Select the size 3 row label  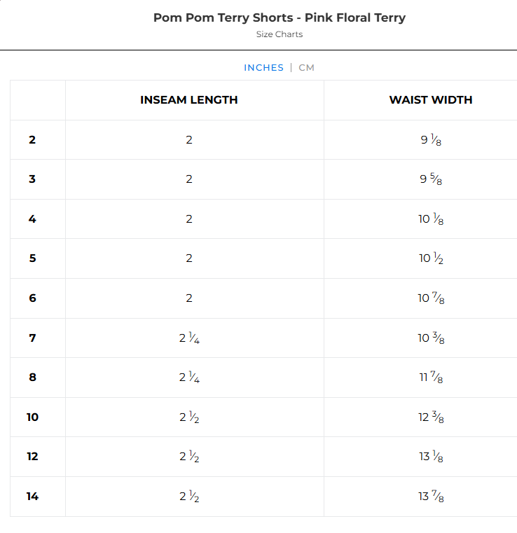tap(32, 179)
